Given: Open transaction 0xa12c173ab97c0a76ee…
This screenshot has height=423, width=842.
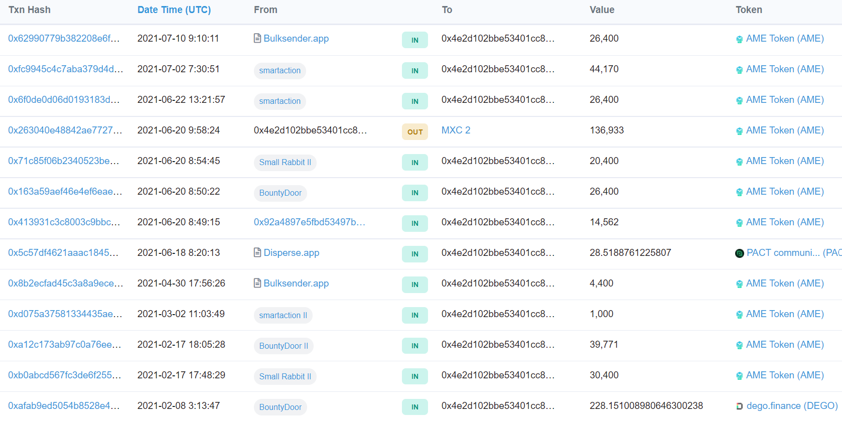Looking at the screenshot, I should (65, 344).
